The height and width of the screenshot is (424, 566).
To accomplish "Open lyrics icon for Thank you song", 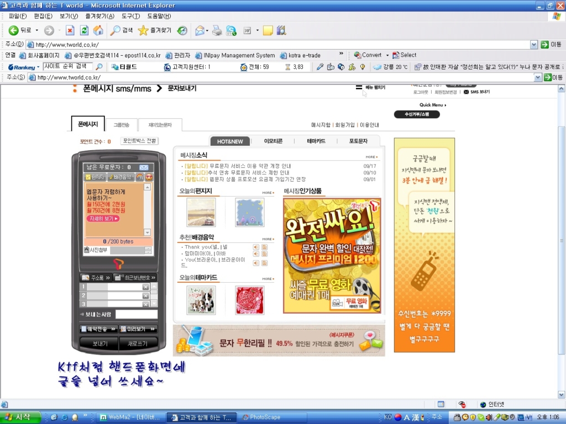I will (x=265, y=247).
